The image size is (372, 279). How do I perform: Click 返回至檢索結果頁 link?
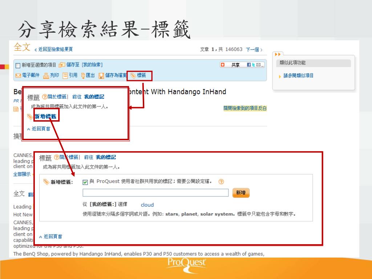coord(56,49)
